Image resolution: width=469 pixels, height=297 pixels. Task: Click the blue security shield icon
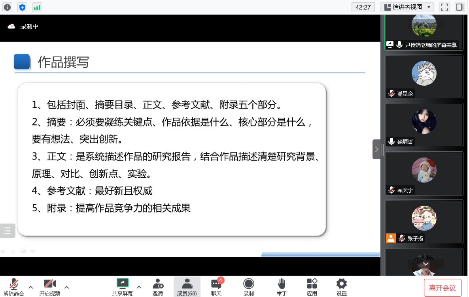coord(23,7)
